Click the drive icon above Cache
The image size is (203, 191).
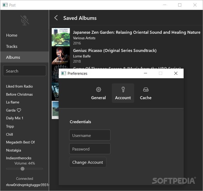click(146, 89)
